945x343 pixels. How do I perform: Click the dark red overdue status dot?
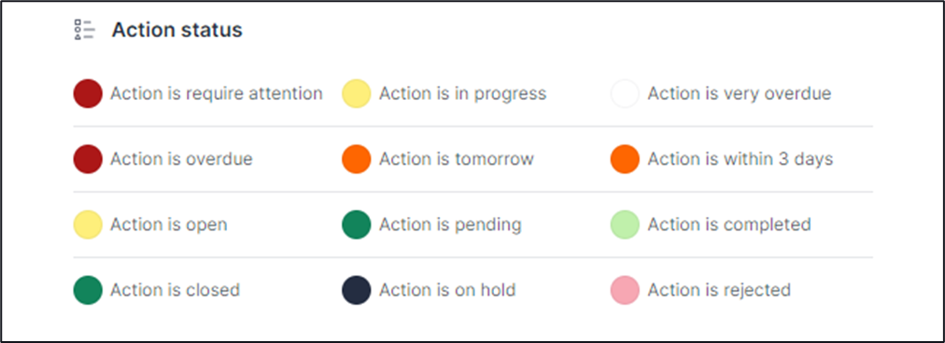88,159
